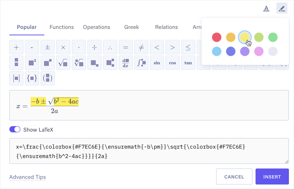
Task: Pick the lime green highlight color
Action: pyautogui.click(x=259, y=37)
